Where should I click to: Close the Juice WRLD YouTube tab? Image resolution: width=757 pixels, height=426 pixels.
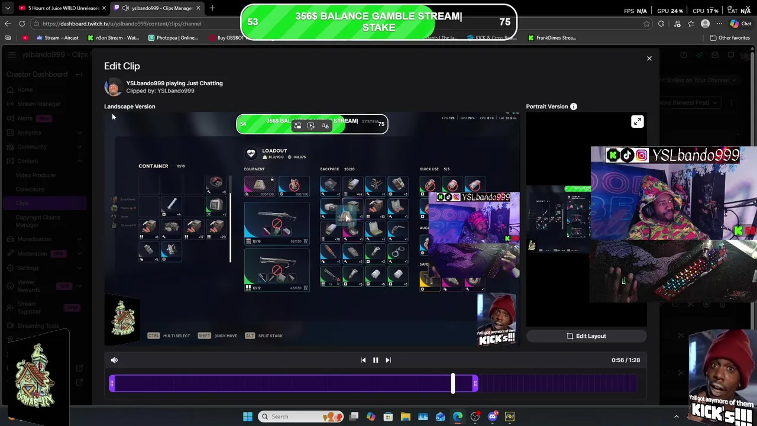point(104,8)
